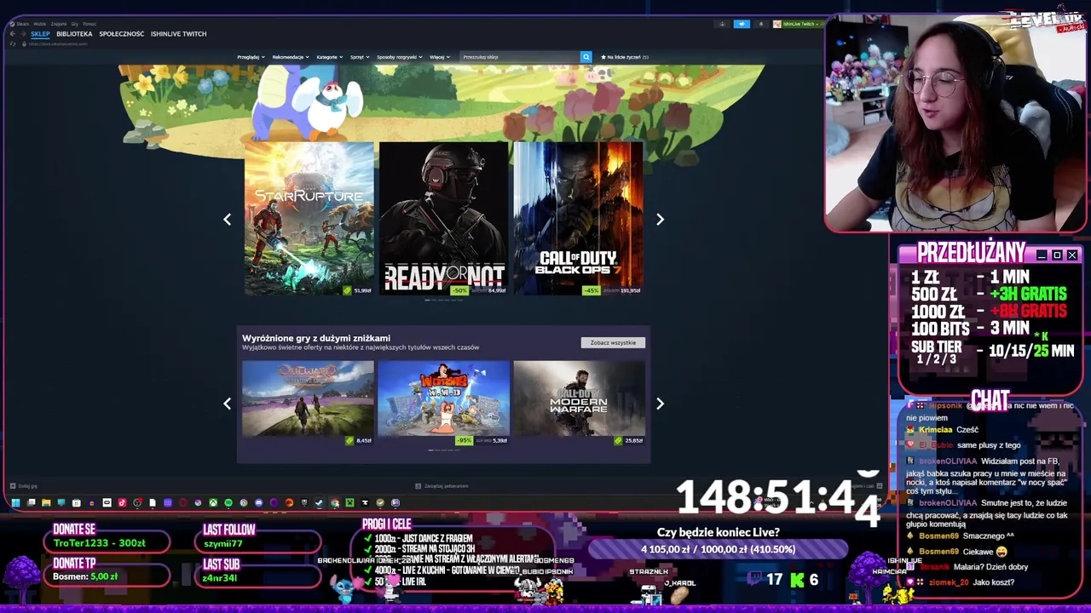Open the Steam menu in the title bar
The height and width of the screenshot is (613, 1091).
point(23,24)
